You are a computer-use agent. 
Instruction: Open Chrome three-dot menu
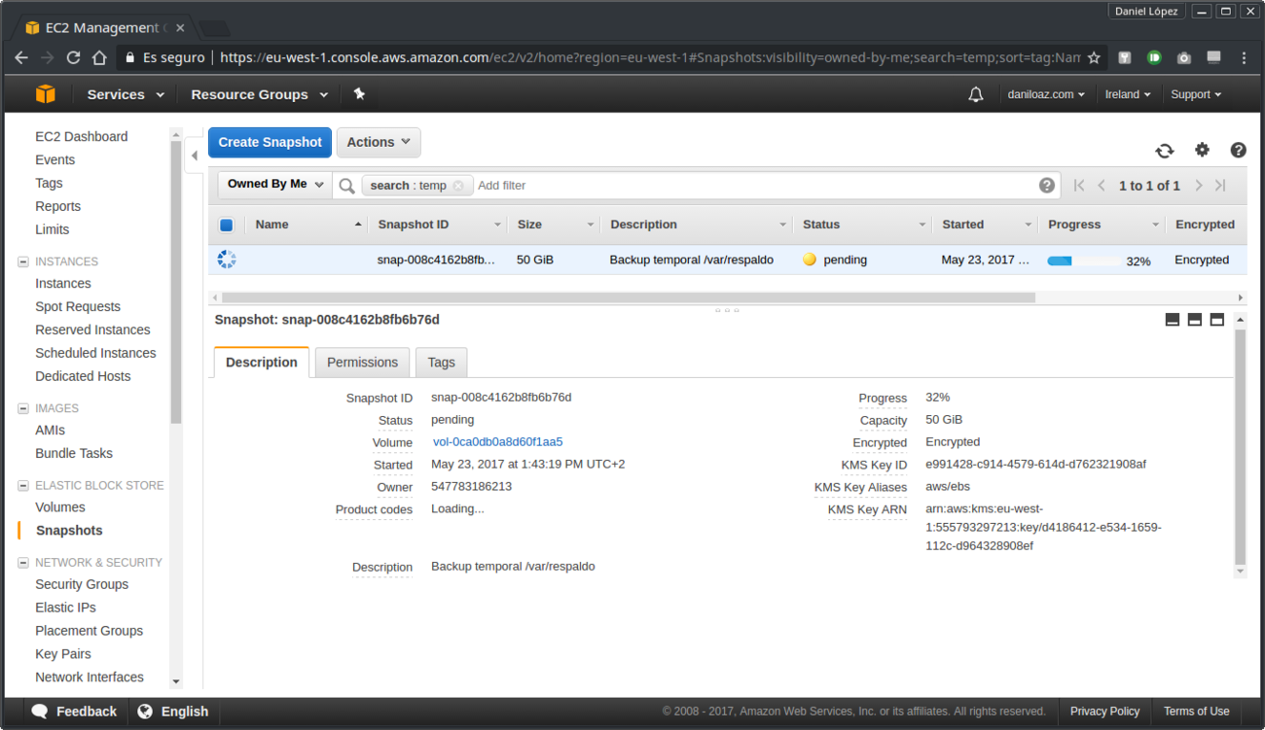pos(1244,58)
